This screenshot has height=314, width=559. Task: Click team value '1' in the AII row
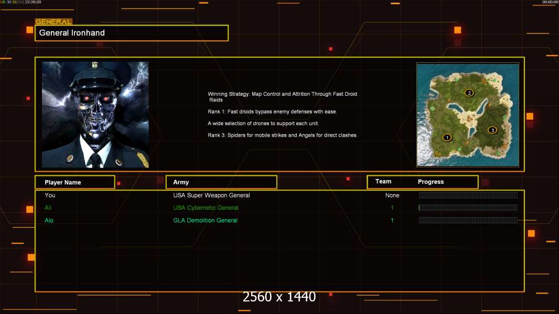[x=392, y=208]
